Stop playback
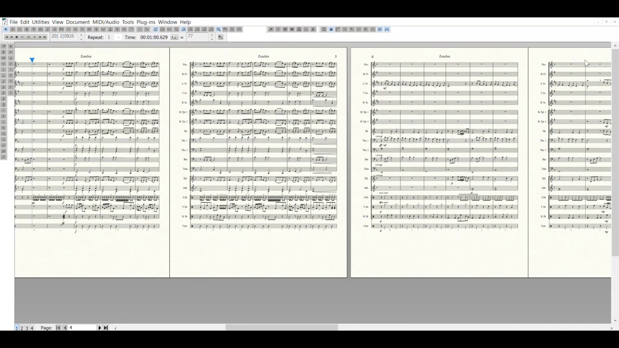The height and width of the screenshot is (348, 619). [16, 37]
